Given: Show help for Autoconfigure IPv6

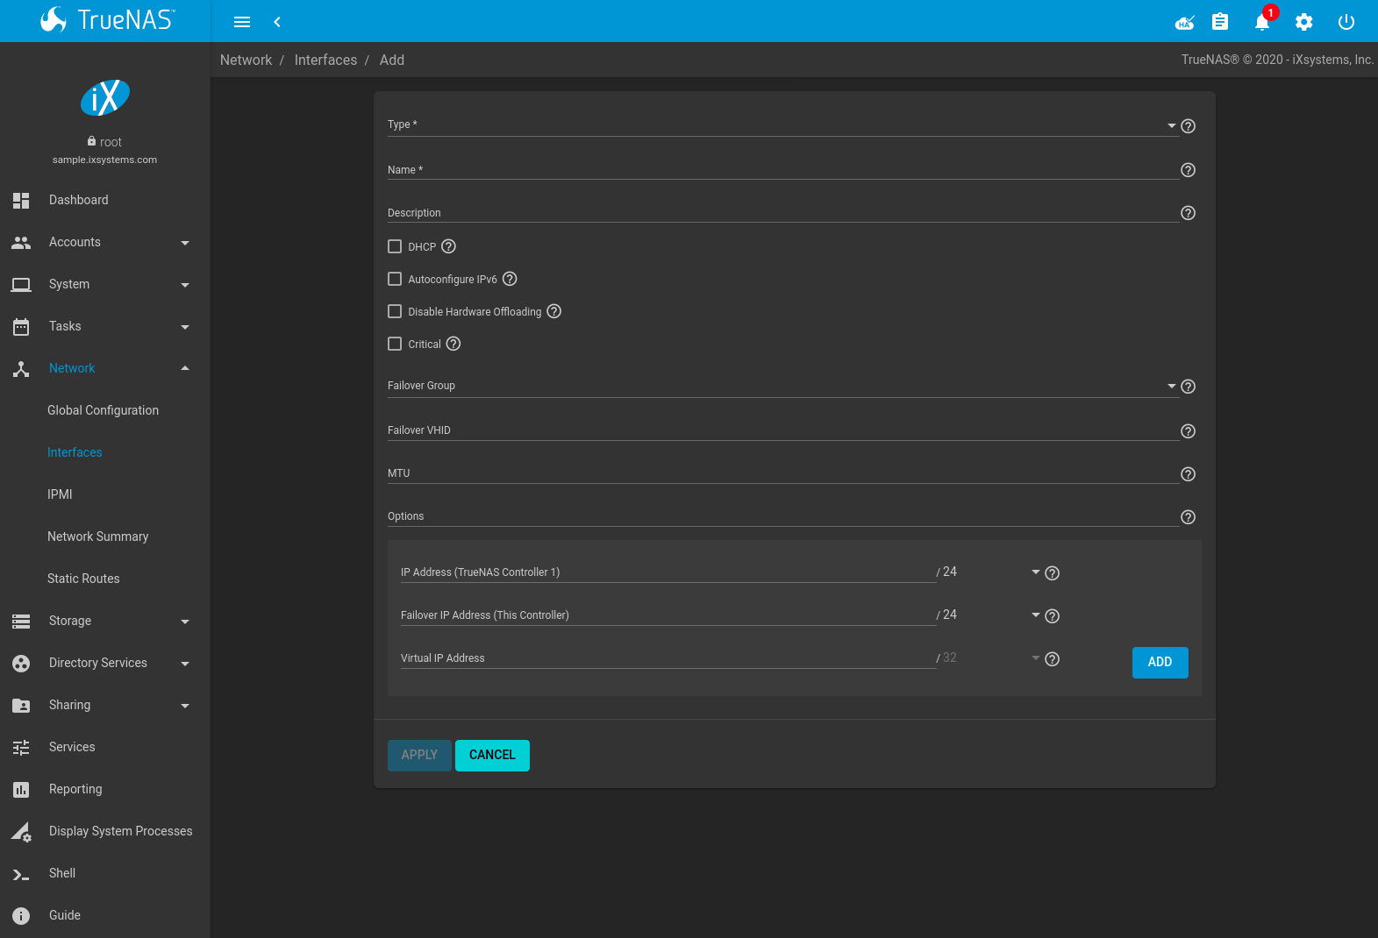Looking at the screenshot, I should 511,279.
